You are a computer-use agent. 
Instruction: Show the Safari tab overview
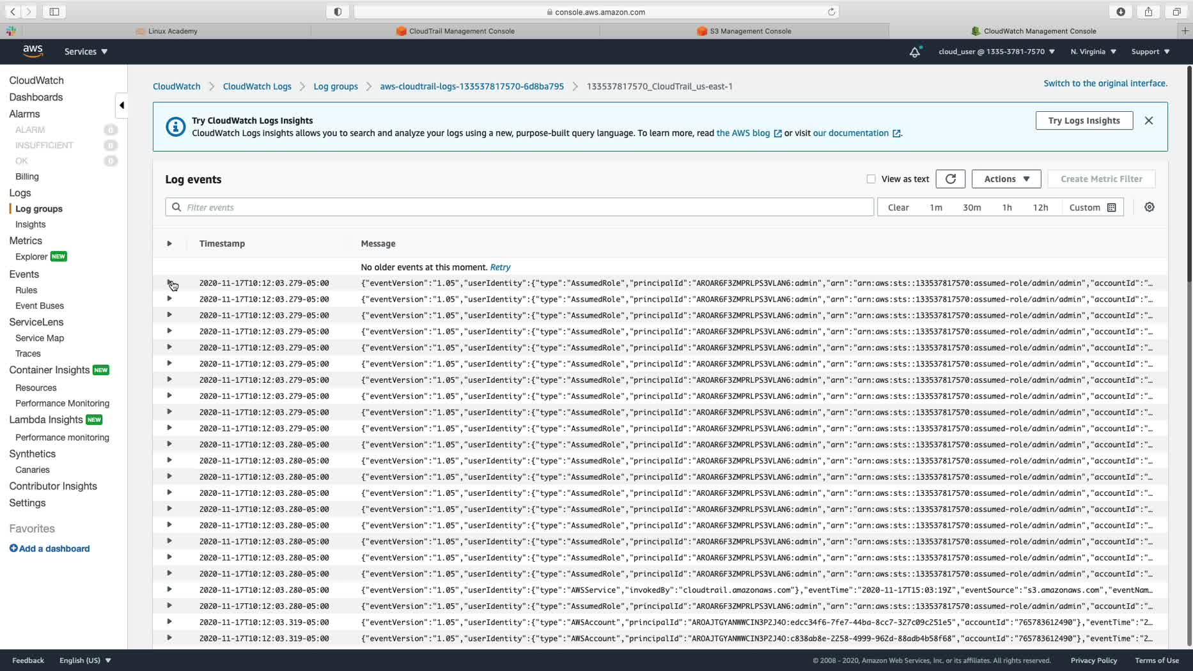(x=1176, y=12)
